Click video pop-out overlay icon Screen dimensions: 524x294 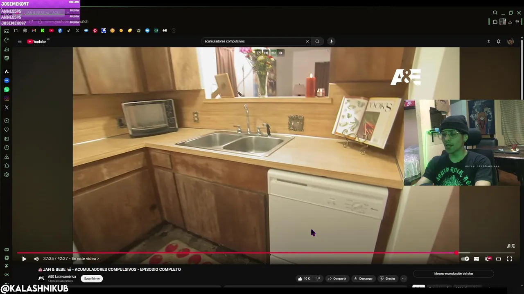[258, 53]
